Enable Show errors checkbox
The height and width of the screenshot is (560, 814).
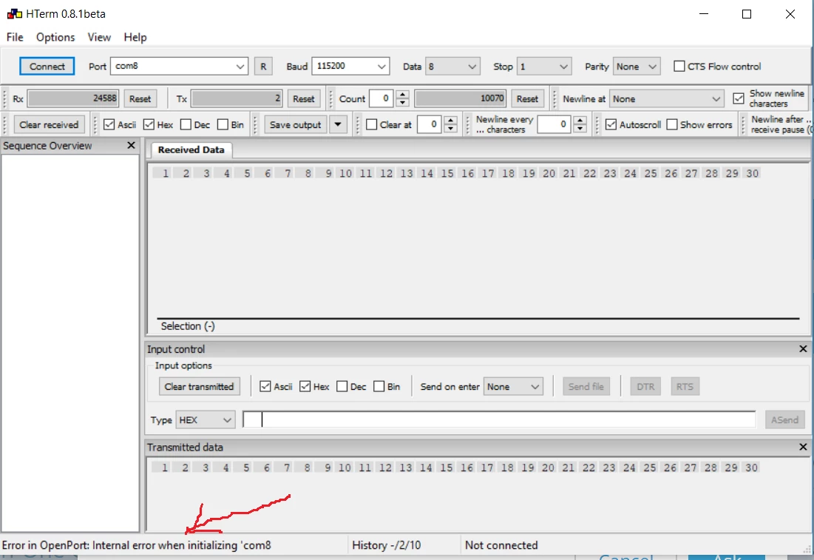[672, 125]
